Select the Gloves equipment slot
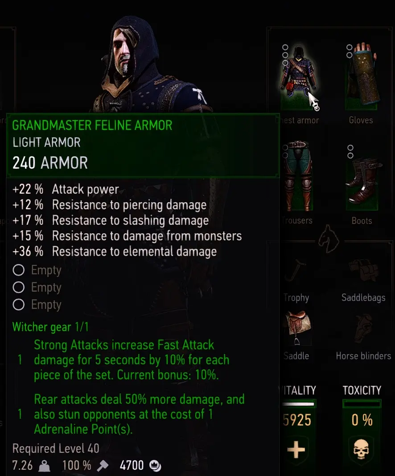 [x=361, y=75]
